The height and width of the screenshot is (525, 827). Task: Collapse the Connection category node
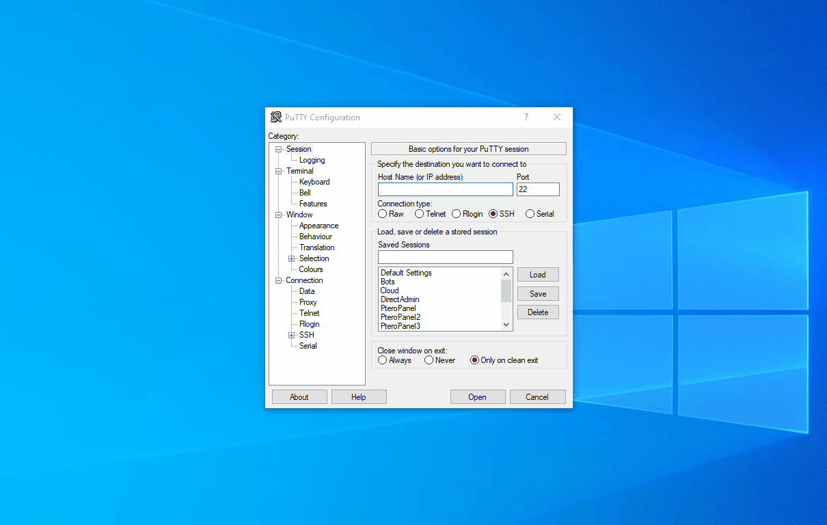tap(279, 280)
